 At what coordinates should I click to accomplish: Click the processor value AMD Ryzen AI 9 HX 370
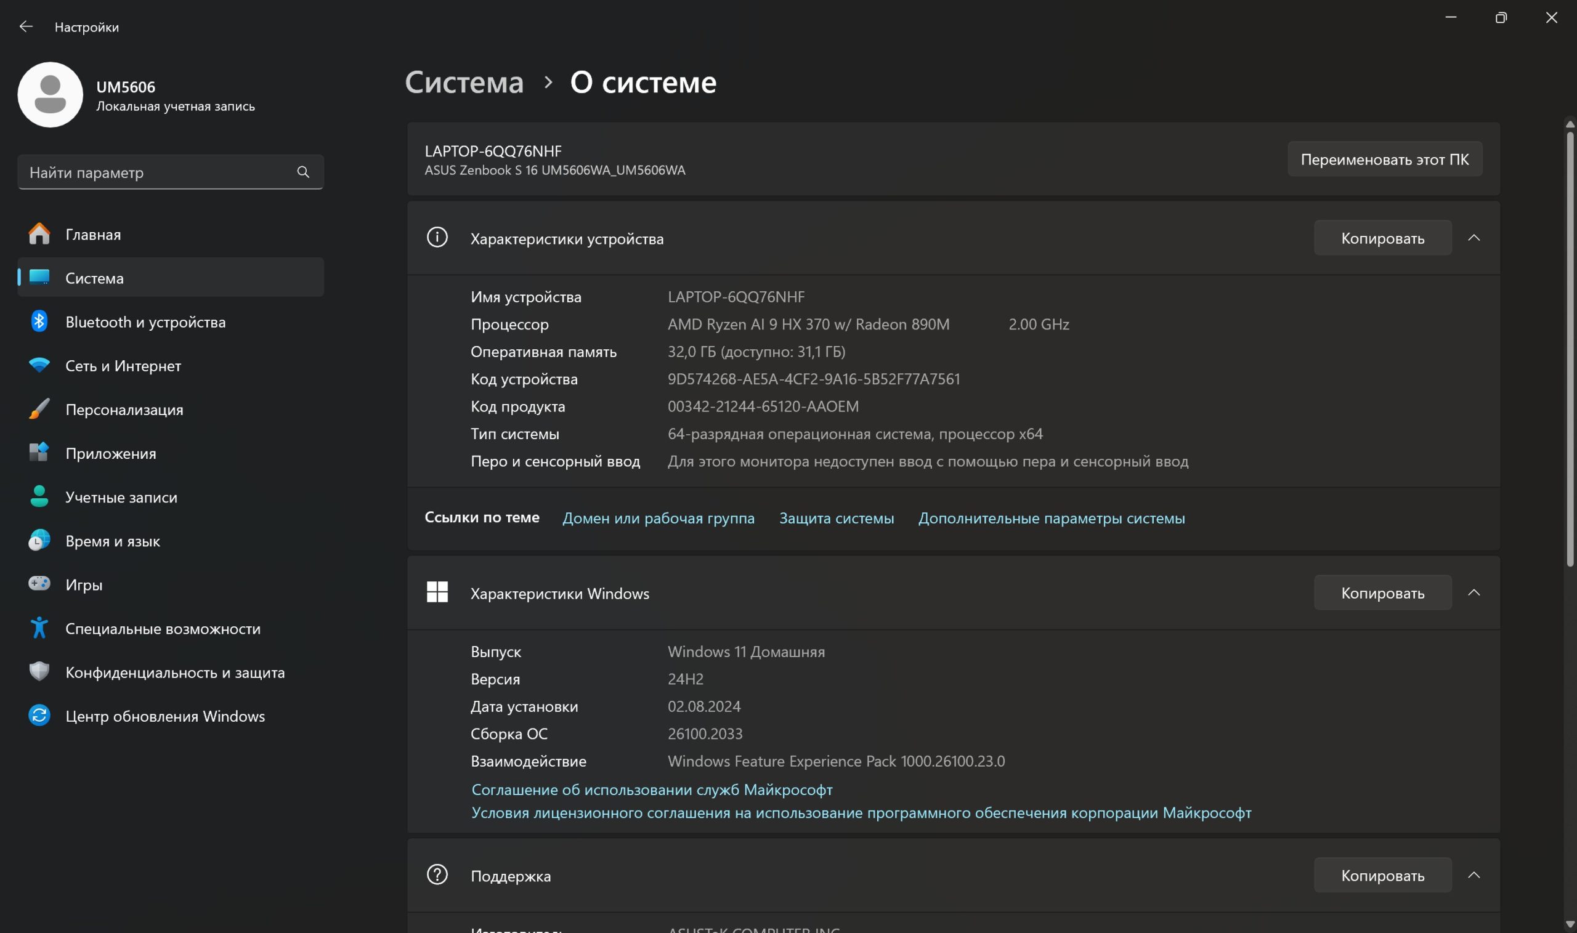[x=808, y=324]
